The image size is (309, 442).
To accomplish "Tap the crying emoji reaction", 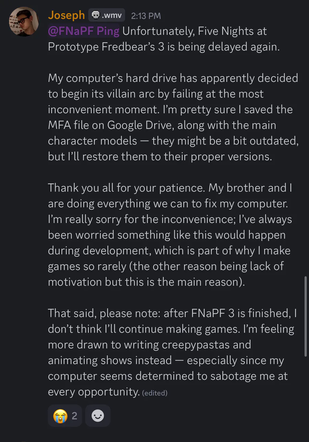I will coord(60,416).
